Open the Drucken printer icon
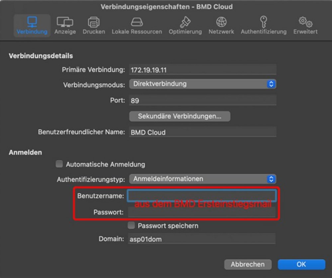This screenshot has height=278, width=332. pos(94,22)
